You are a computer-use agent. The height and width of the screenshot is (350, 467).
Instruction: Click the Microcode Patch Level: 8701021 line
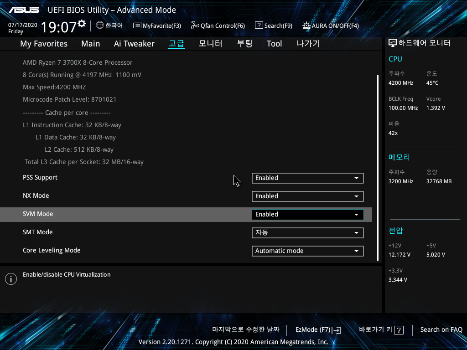(69, 99)
